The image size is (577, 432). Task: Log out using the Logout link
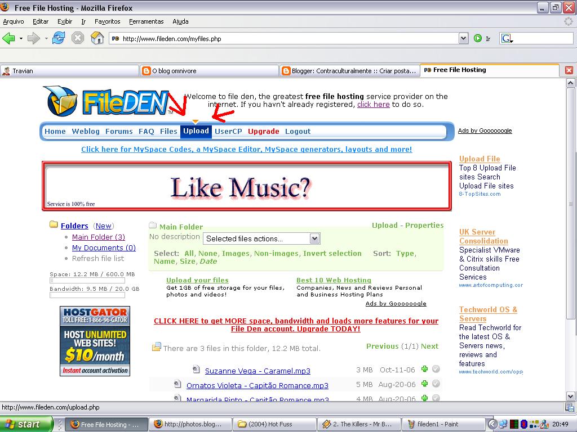click(298, 132)
